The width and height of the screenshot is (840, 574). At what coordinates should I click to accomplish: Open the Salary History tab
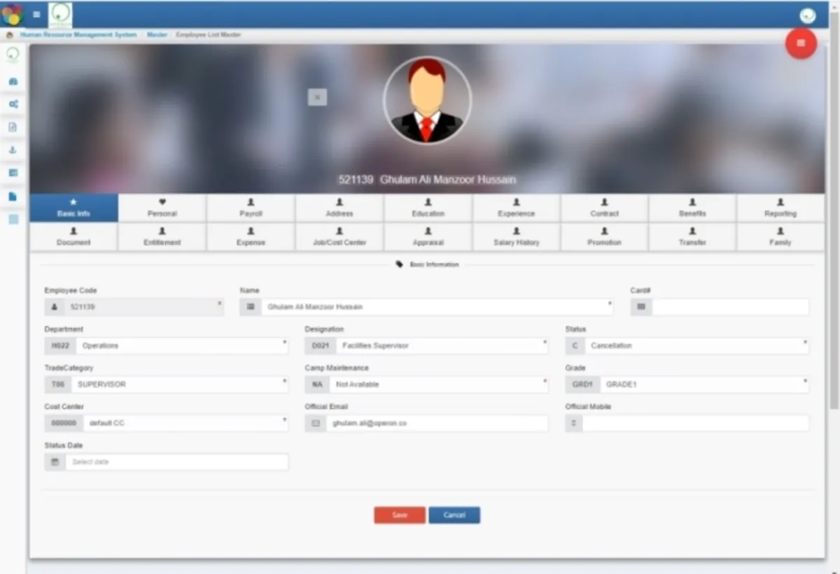[517, 237]
